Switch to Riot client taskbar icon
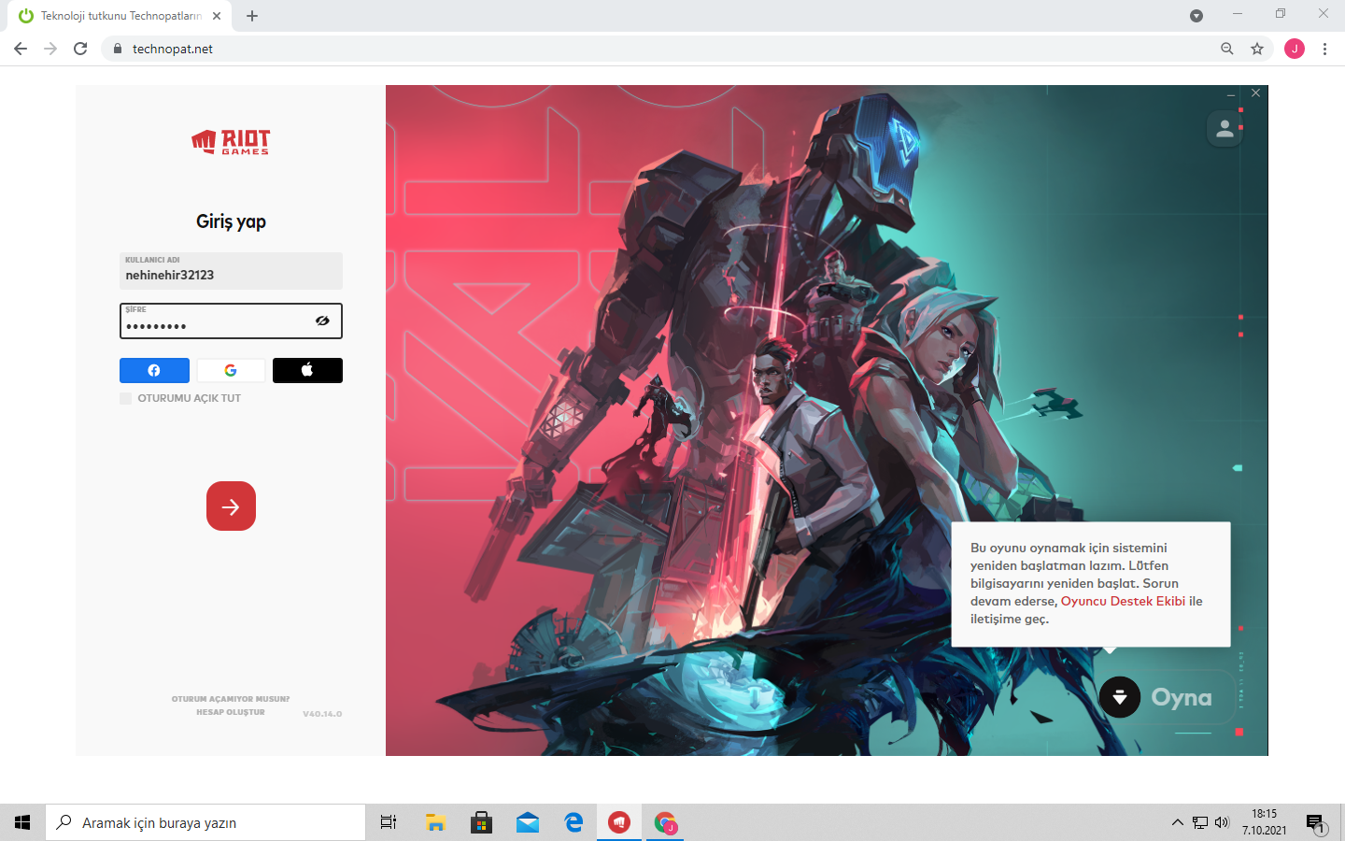1345x841 pixels. [619, 822]
